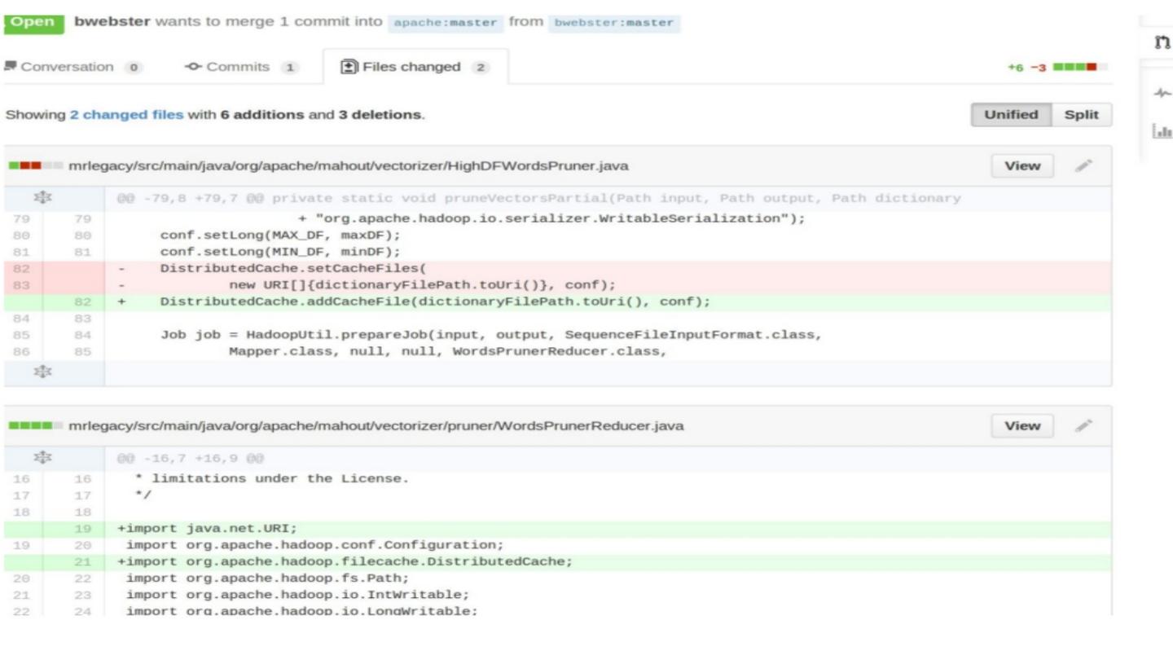Open the Graphs bar-chart icon in sidebar
This screenshot has height=660, width=1173.
1162,130
